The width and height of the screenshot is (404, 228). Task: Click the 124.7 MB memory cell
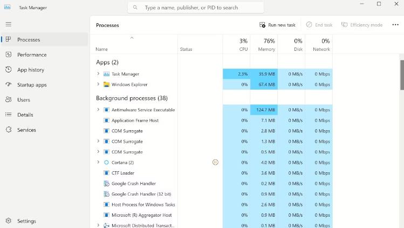click(264, 110)
